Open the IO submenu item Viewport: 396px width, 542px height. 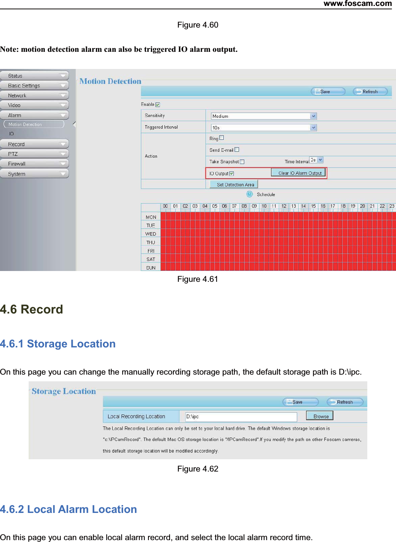tap(12, 134)
